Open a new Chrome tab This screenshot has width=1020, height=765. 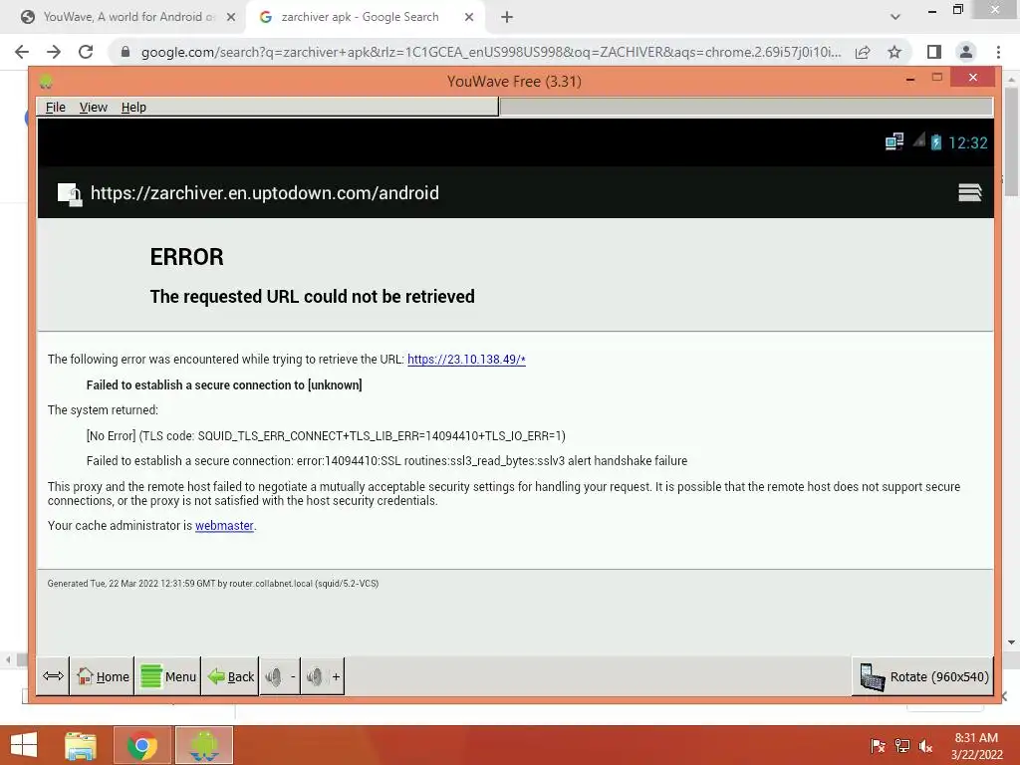507,18
